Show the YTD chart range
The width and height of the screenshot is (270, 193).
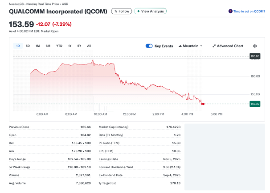59,46
